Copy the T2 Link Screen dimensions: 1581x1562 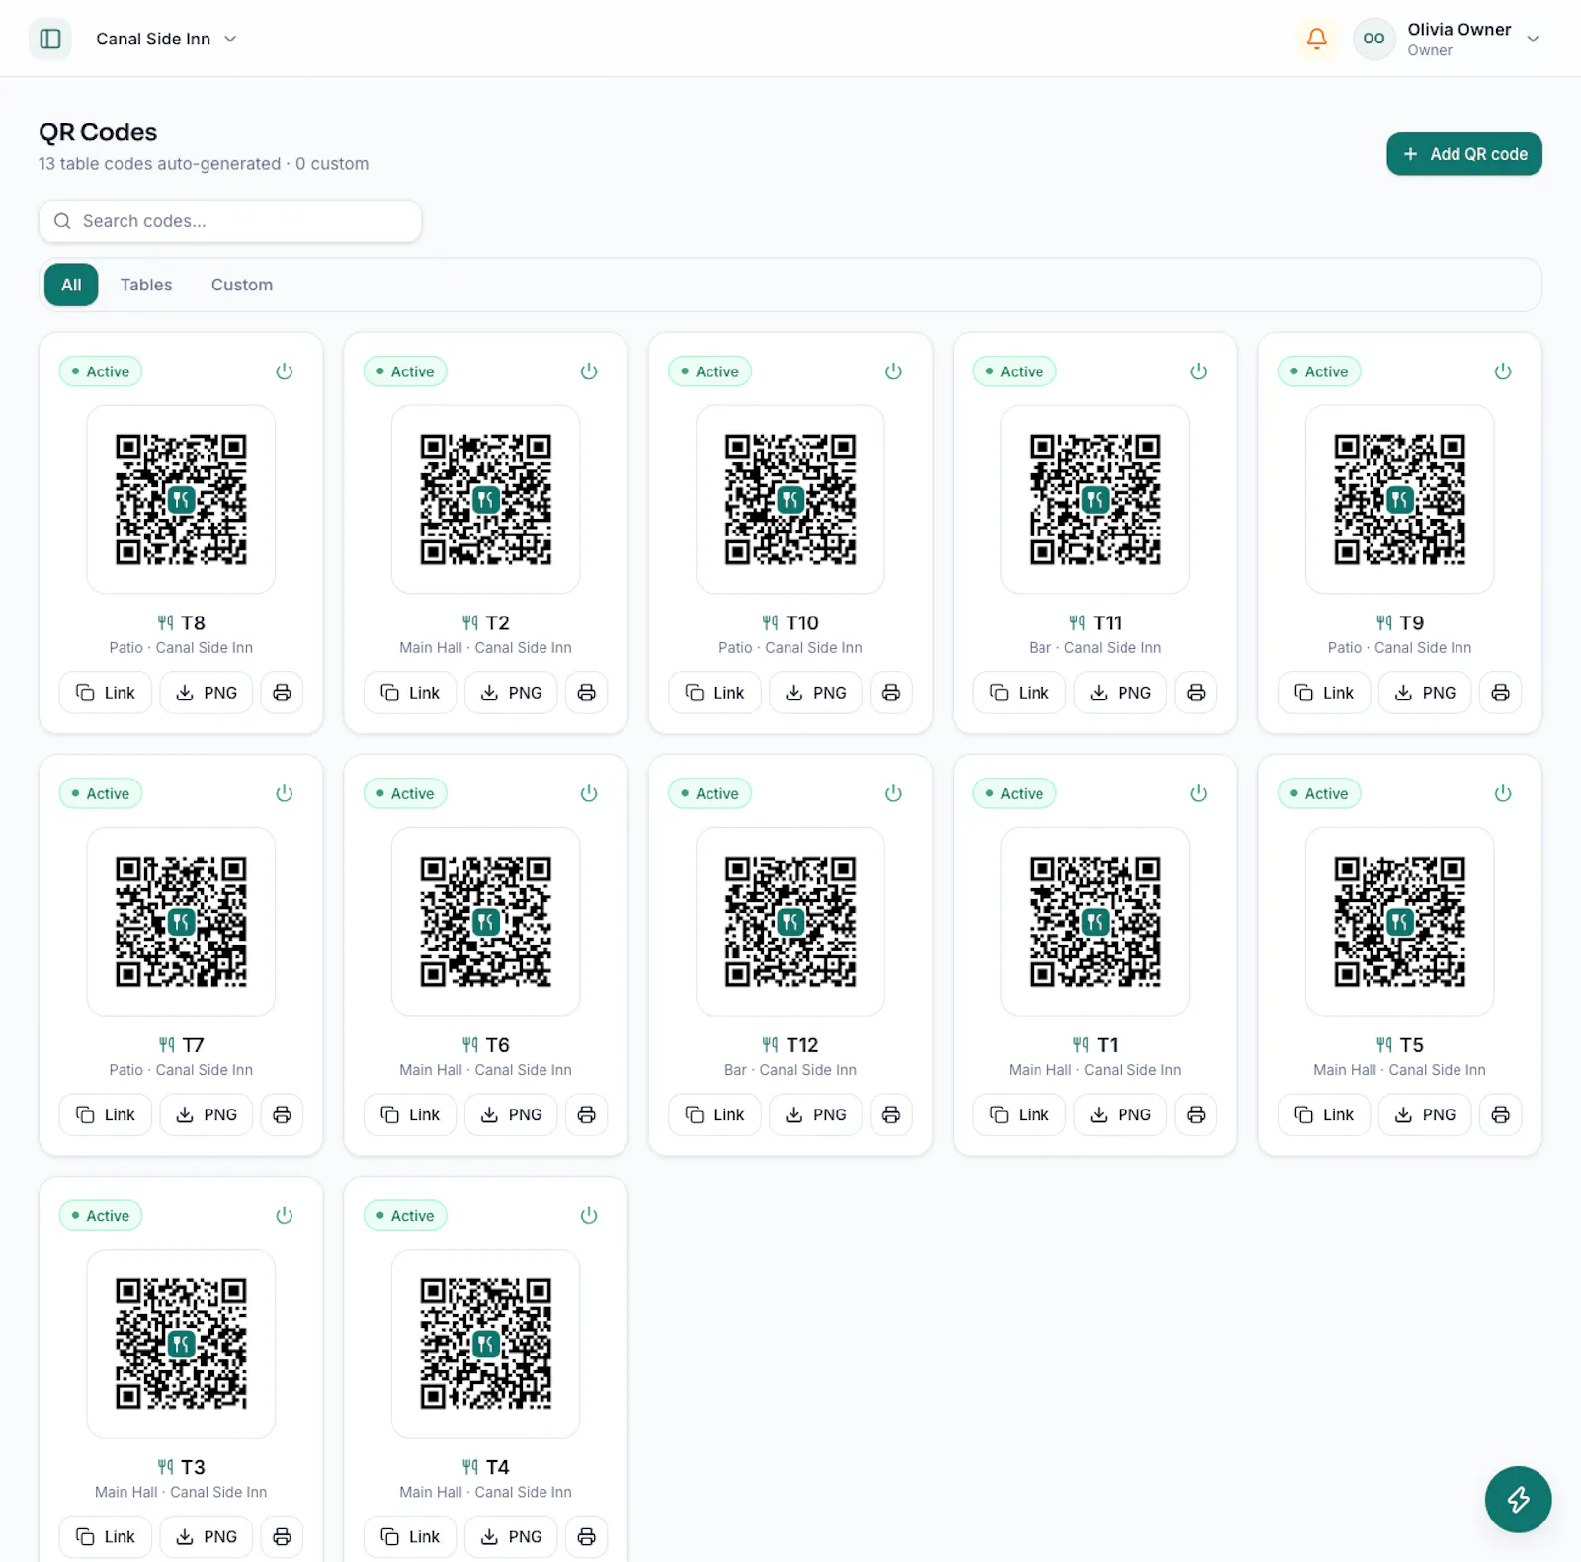(x=410, y=693)
